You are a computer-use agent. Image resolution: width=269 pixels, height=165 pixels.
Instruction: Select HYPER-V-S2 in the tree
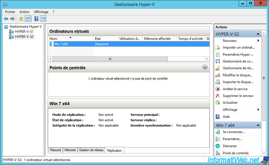(x=24, y=37)
